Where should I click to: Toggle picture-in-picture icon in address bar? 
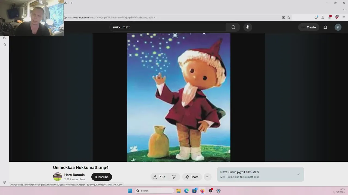(x=284, y=17)
